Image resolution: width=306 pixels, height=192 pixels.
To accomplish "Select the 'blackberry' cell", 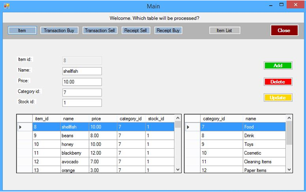I will [75, 153].
